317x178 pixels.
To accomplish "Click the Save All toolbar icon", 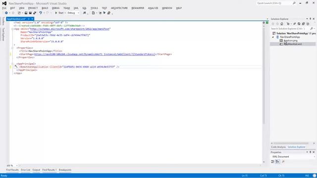I will 35,13.
